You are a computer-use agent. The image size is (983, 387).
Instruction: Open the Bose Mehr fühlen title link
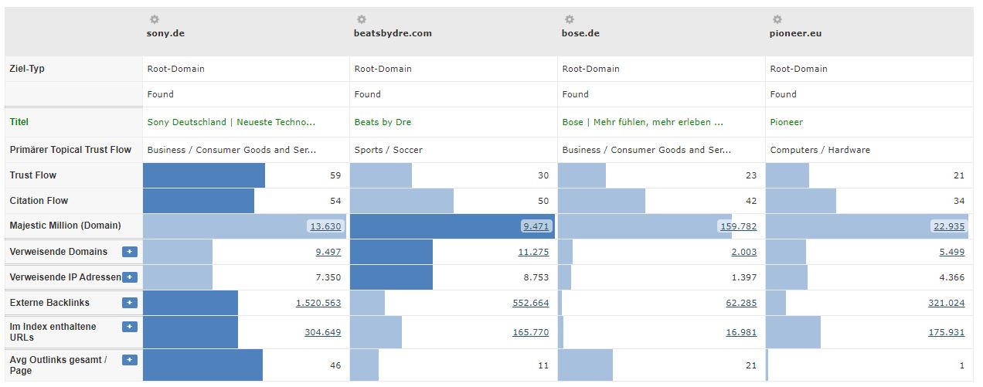[x=642, y=122]
